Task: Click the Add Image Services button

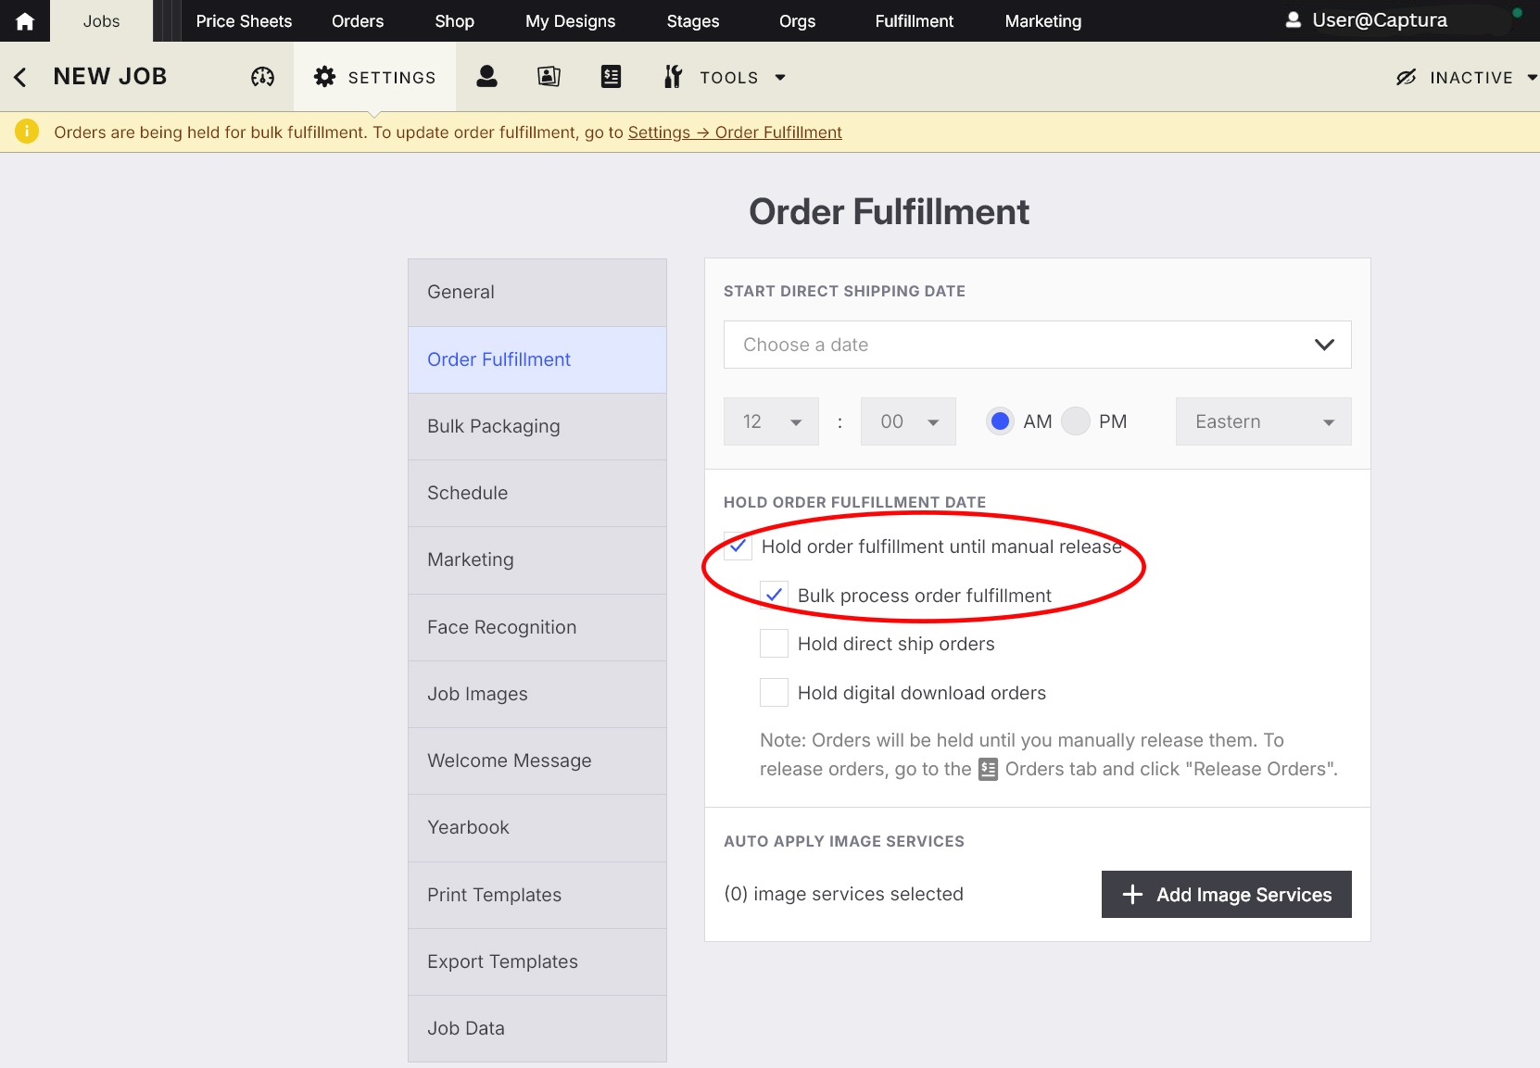Action: coord(1226,894)
